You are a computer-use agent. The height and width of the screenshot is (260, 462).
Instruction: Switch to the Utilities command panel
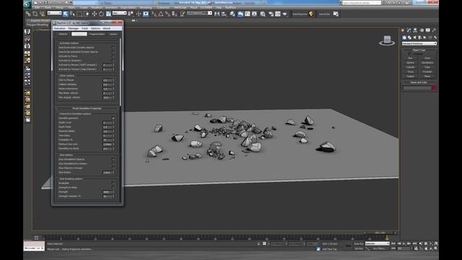434,30
